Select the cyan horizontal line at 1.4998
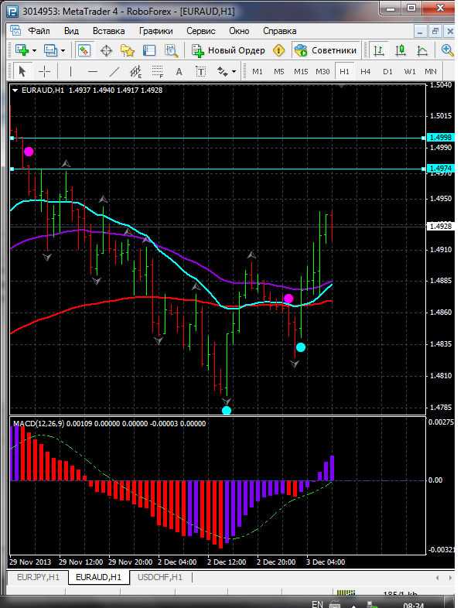The width and height of the screenshot is (464, 608). click(x=217, y=138)
